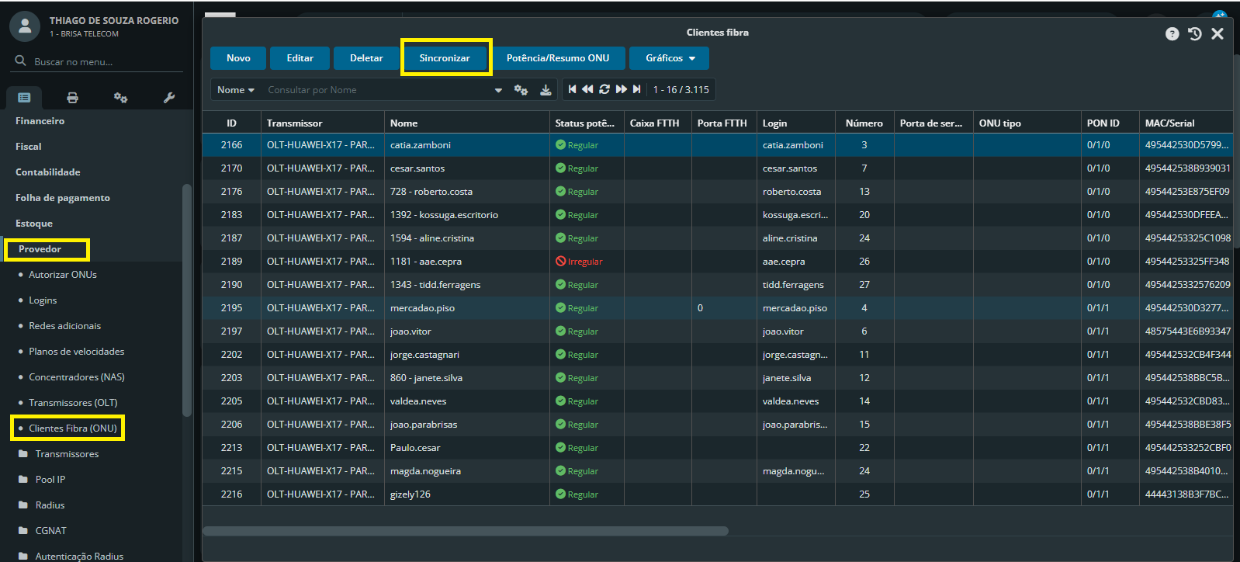Click the Potência/Resumo ONU button
Viewport: 1240px width, 562px height.
(557, 58)
